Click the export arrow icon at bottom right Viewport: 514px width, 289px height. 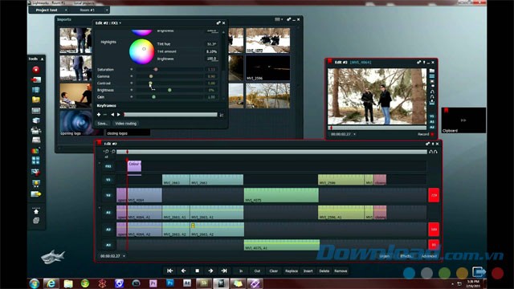pyautogui.click(x=479, y=271)
